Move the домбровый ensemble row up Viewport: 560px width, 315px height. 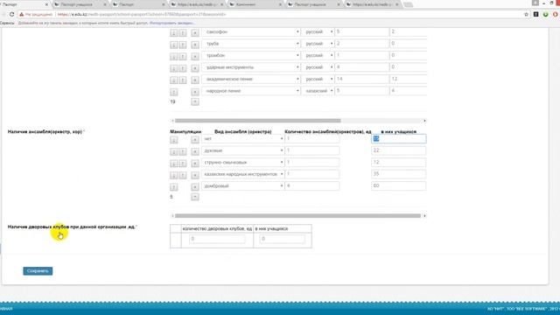174,186
